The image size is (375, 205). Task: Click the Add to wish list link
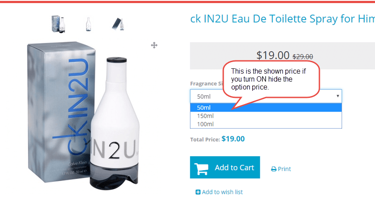point(222,192)
